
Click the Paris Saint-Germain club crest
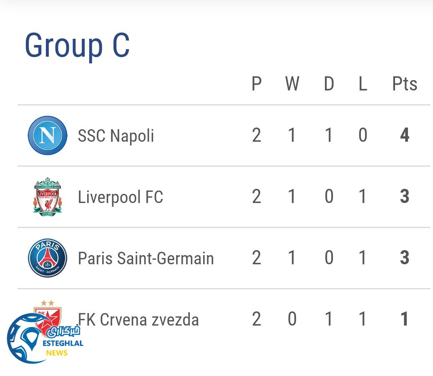pos(48,258)
